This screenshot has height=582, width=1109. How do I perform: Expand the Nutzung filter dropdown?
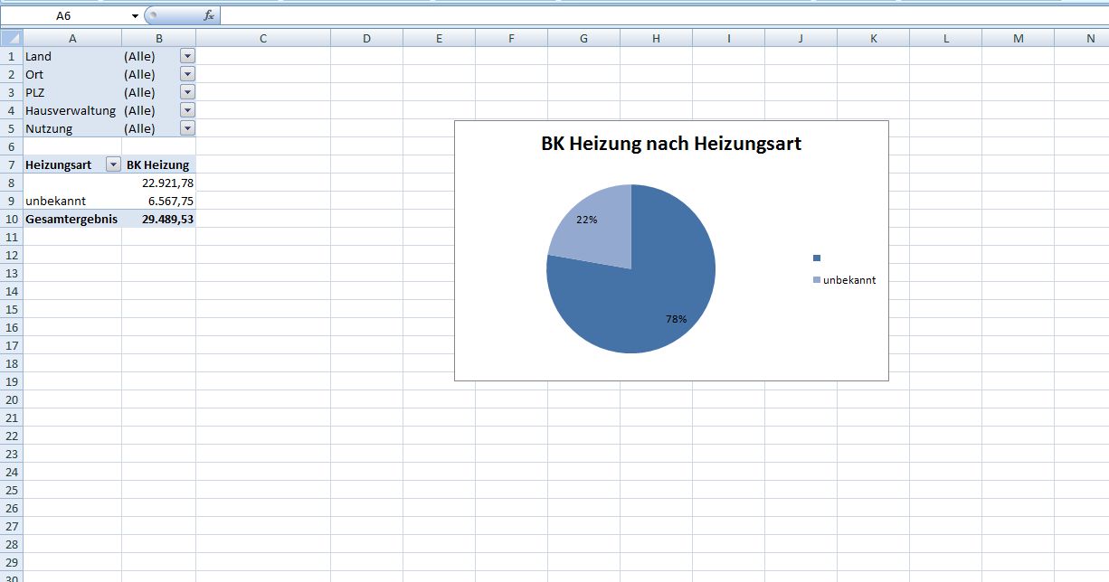(x=187, y=128)
